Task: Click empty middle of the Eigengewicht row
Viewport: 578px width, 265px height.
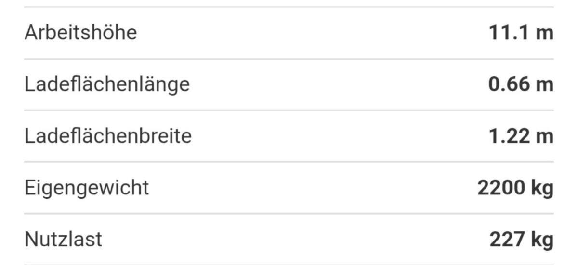Action: 313,188
